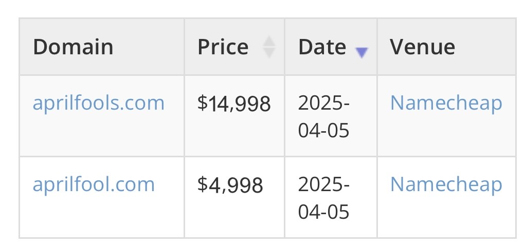This screenshot has height=248, width=525.
Task: Toggle Date sort using the blue arrow
Action: click(x=362, y=52)
